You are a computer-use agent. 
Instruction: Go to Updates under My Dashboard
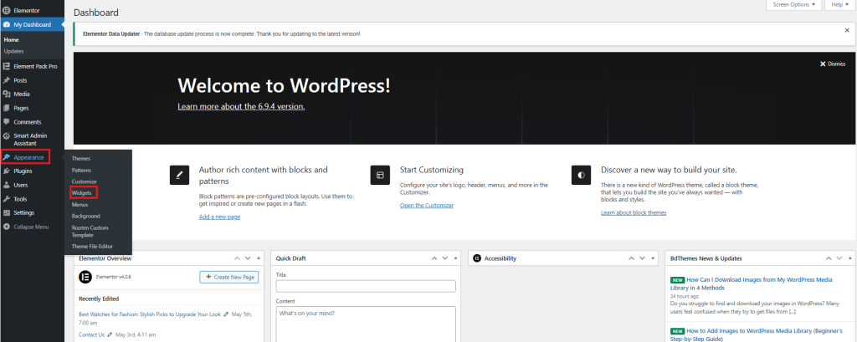click(x=13, y=51)
